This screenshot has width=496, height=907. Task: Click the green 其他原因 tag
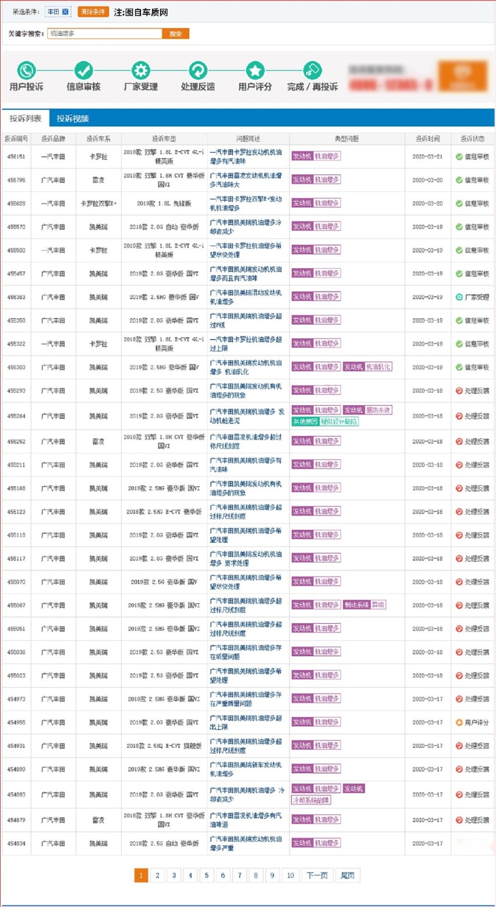(305, 421)
